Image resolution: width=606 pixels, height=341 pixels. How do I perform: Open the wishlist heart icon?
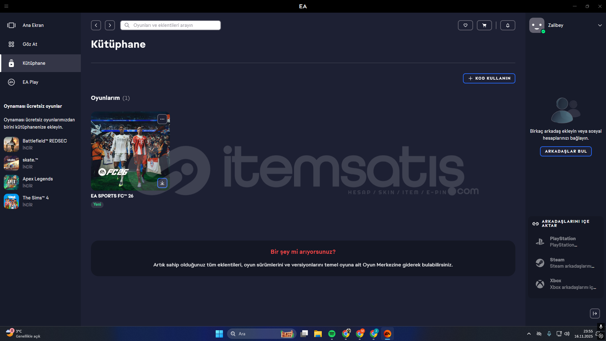pos(465,25)
